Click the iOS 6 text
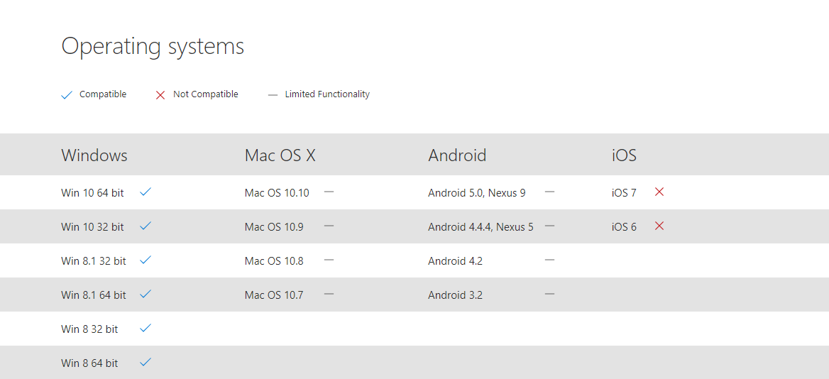The image size is (829, 379). 624,227
